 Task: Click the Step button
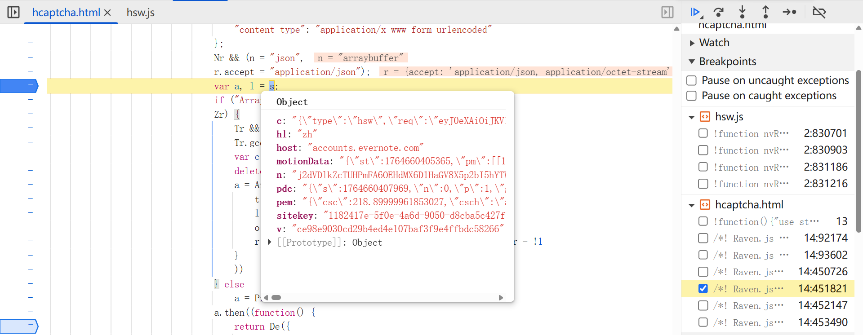[x=789, y=12]
